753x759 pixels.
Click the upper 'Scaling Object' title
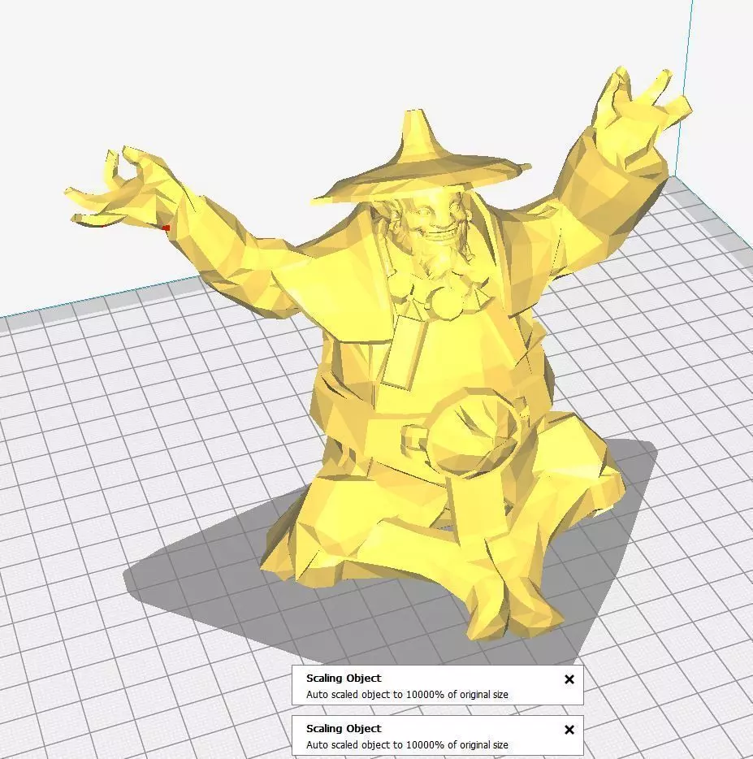344,679
